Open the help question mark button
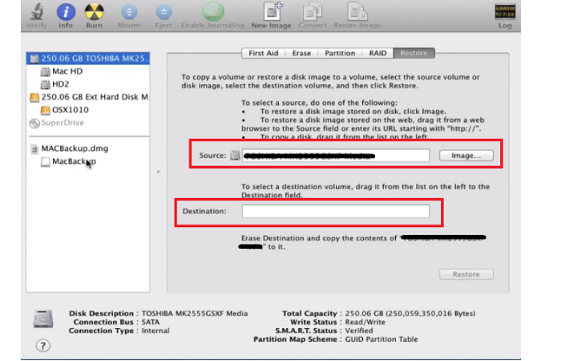This screenshot has width=561, height=361. [x=43, y=346]
